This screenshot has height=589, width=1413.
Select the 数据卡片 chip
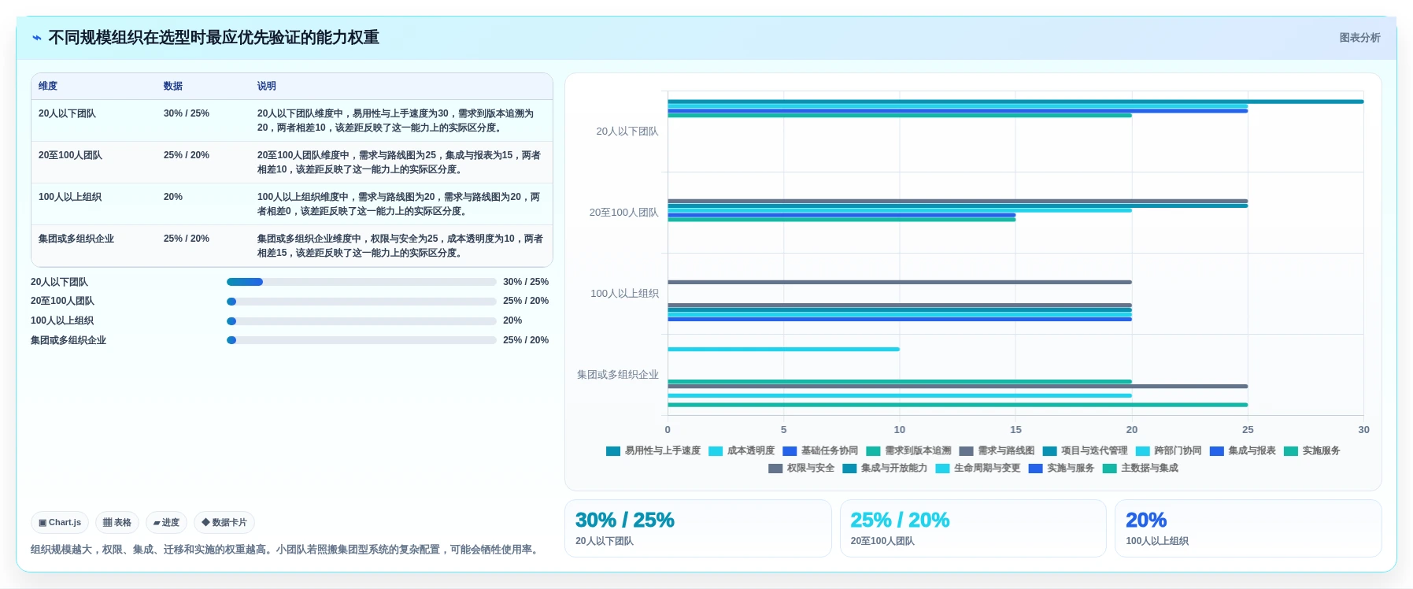point(224,522)
